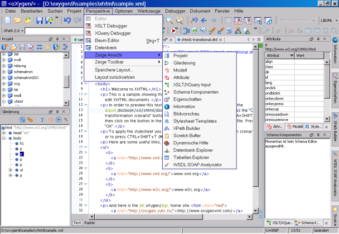Select h1 node in outline tree
The height and width of the screenshot is (234, 339).
[x=22, y=143]
